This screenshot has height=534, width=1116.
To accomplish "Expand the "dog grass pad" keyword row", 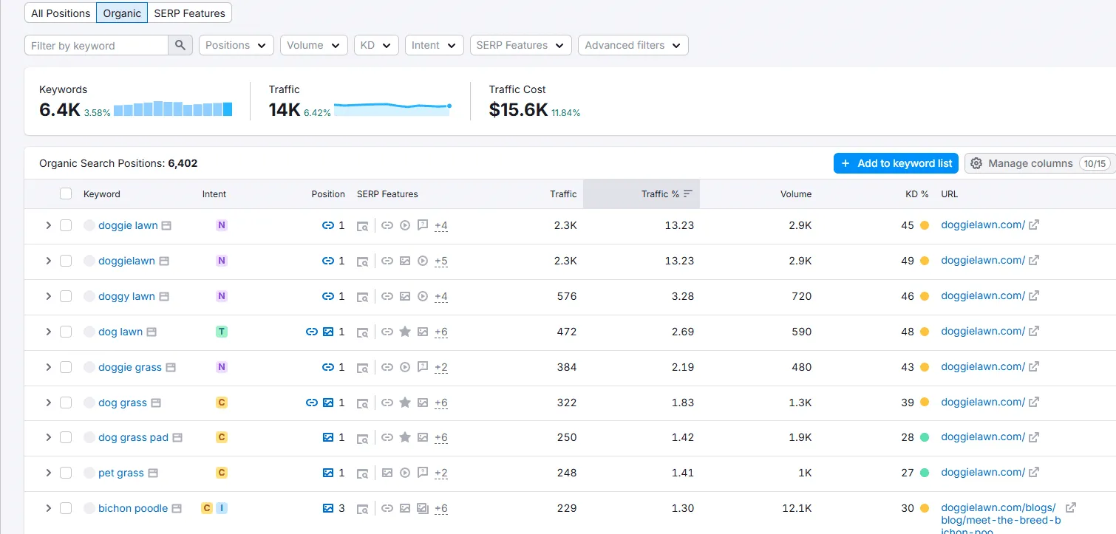I will [48, 437].
